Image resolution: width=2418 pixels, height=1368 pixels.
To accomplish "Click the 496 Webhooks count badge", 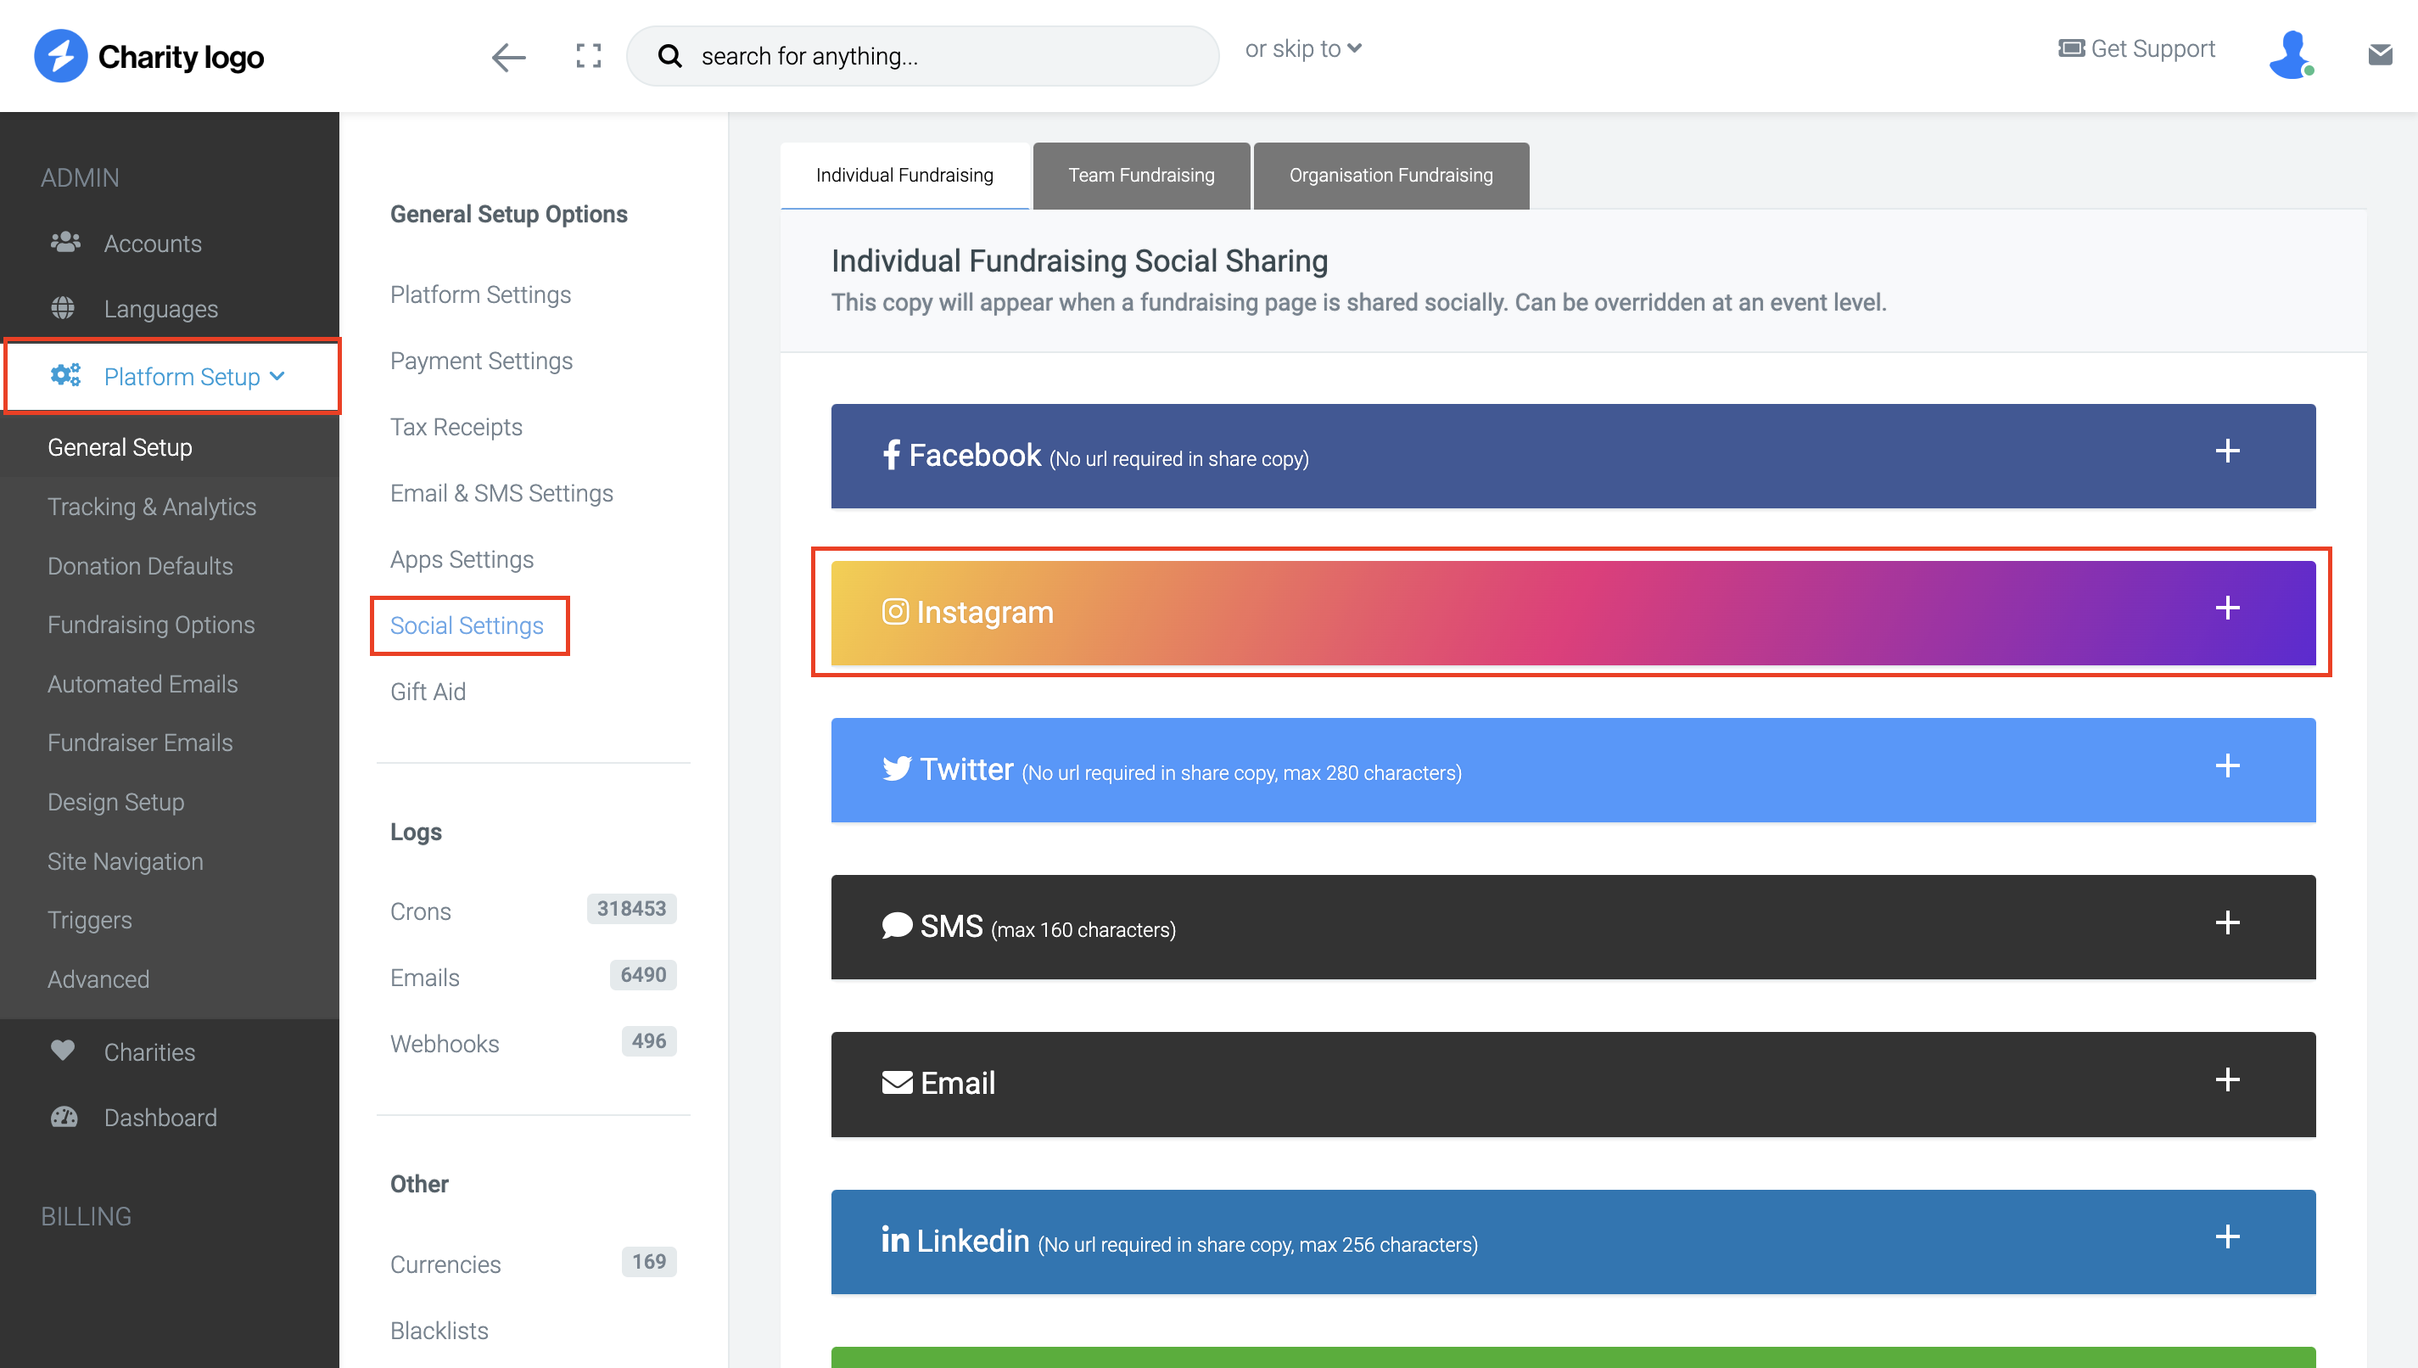I will point(649,1040).
